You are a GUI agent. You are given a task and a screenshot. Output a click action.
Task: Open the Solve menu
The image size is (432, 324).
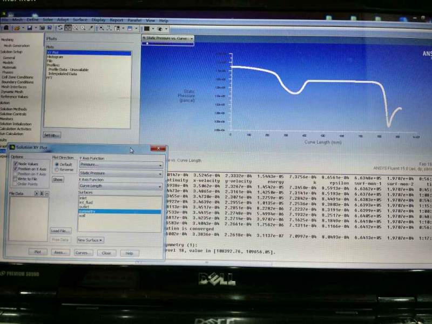click(x=48, y=20)
